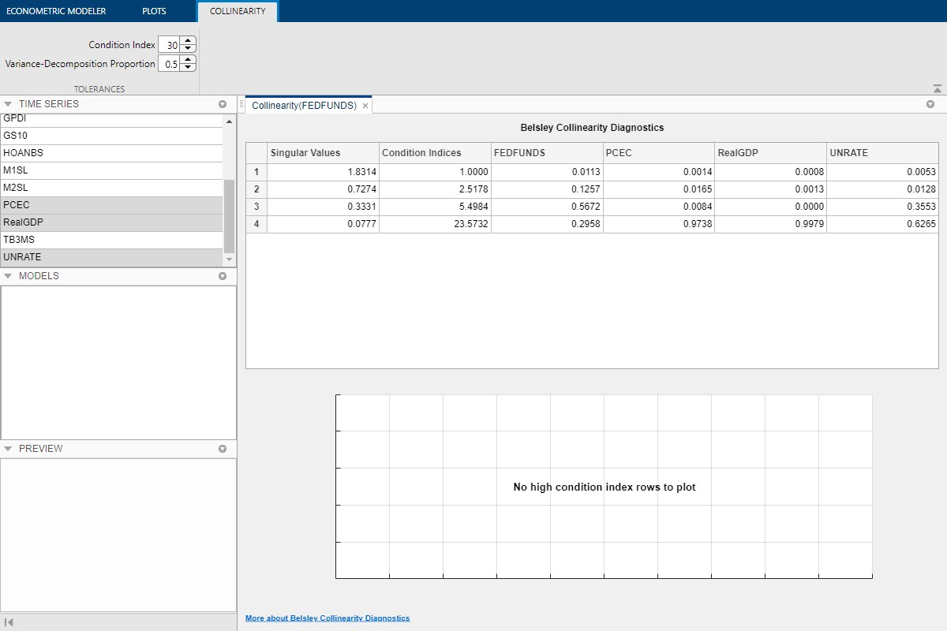Increase the Condition Index spinner value
This screenshot has width=947, height=631.
pos(188,41)
